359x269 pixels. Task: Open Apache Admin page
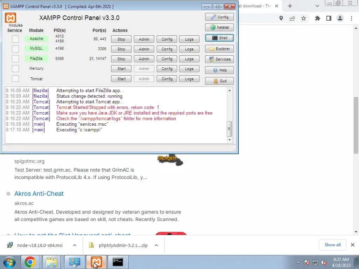(x=144, y=39)
